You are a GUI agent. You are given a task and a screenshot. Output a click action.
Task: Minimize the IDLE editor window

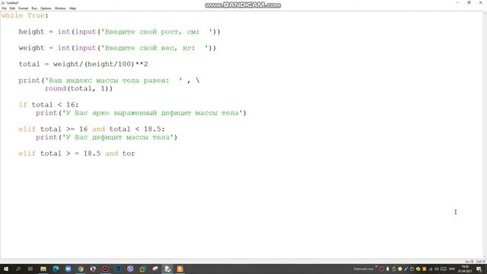(x=457, y=2)
